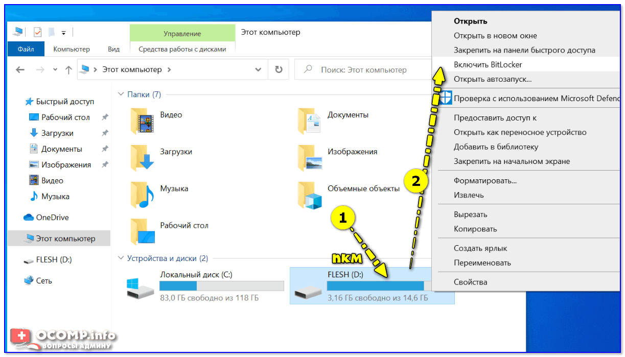Switch to the Вид ribbon tab

tap(113, 49)
